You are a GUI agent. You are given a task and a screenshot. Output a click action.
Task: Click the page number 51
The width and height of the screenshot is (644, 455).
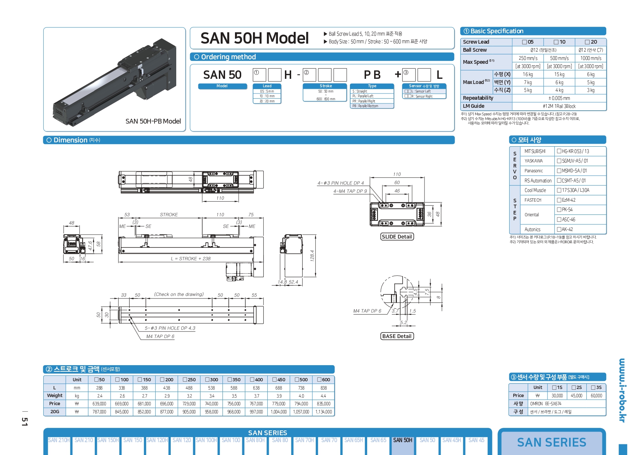coord(25,422)
